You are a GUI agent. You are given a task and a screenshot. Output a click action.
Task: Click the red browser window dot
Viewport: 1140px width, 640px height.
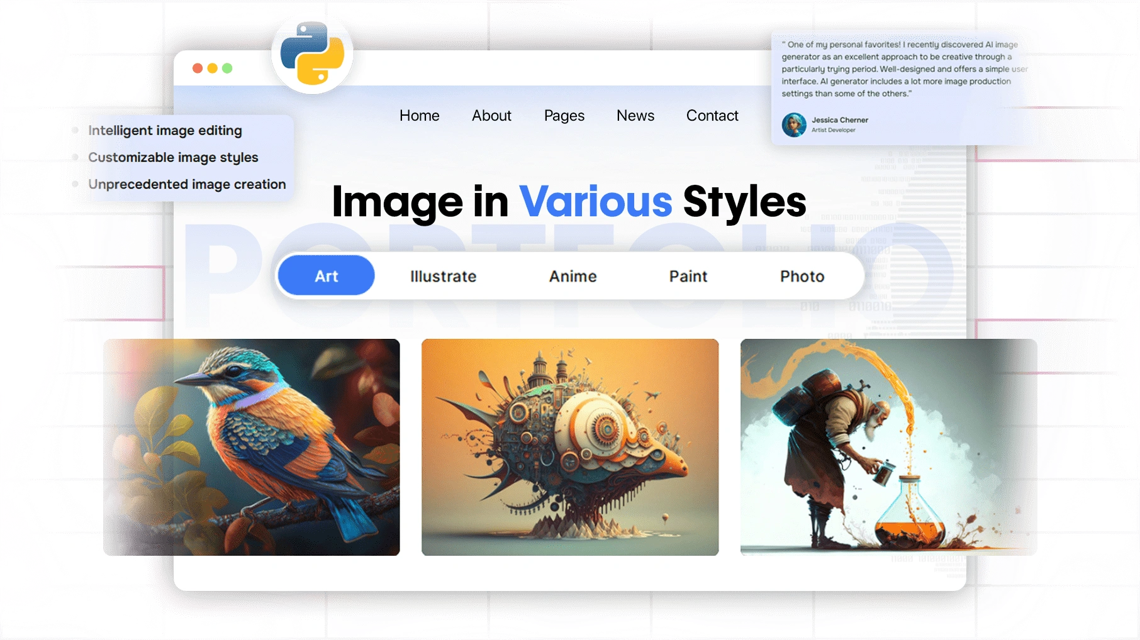click(x=196, y=67)
